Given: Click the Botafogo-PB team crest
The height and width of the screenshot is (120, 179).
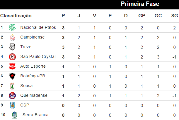Looking at the screenshot, I should pyautogui.click(x=12, y=76).
